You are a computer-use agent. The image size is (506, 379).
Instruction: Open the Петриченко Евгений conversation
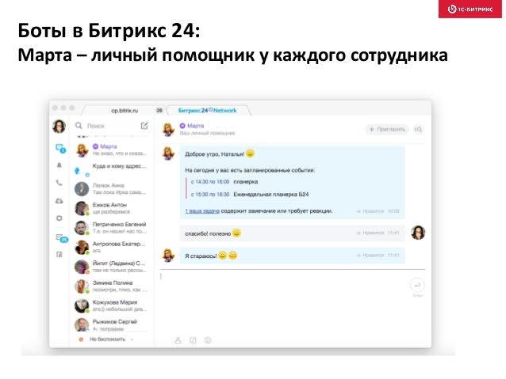click(111, 228)
